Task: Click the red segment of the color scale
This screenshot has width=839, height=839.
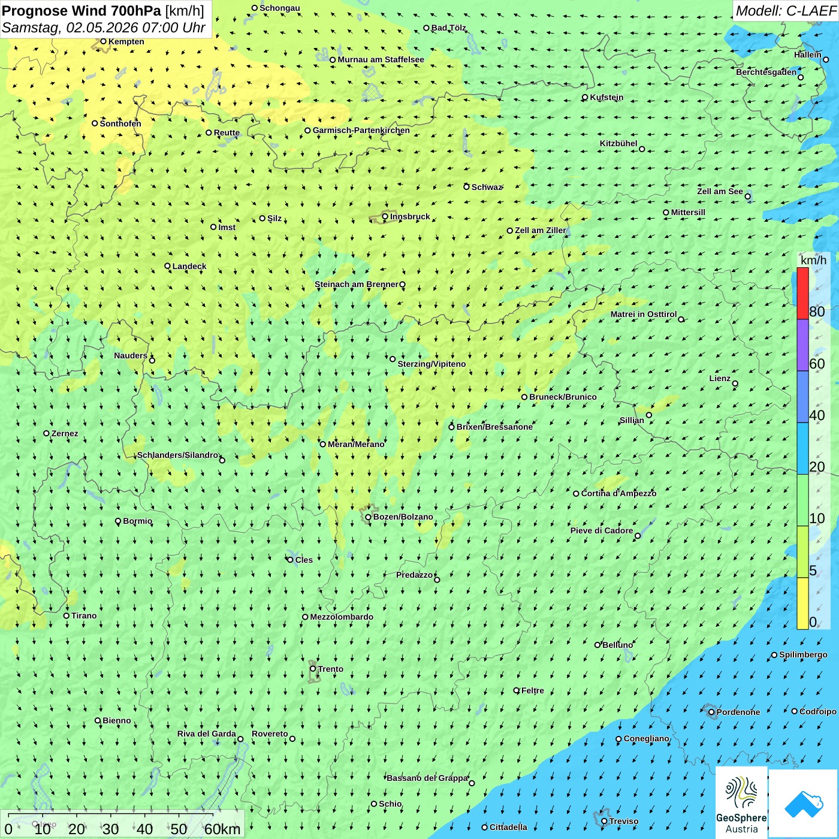Action: [802, 293]
